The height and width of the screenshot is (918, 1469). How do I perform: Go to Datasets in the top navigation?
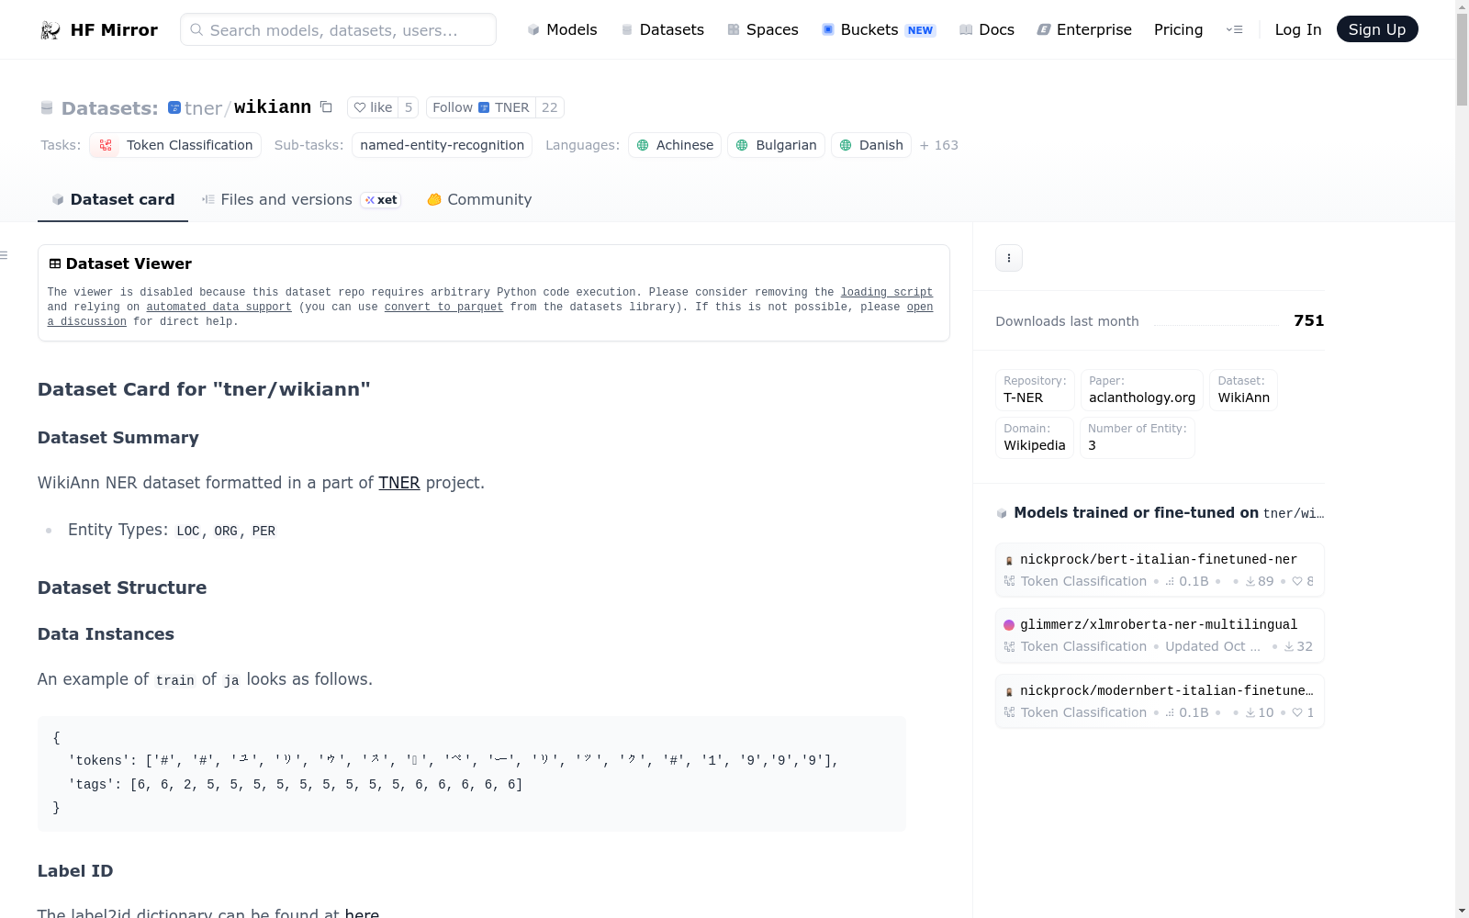[662, 30]
